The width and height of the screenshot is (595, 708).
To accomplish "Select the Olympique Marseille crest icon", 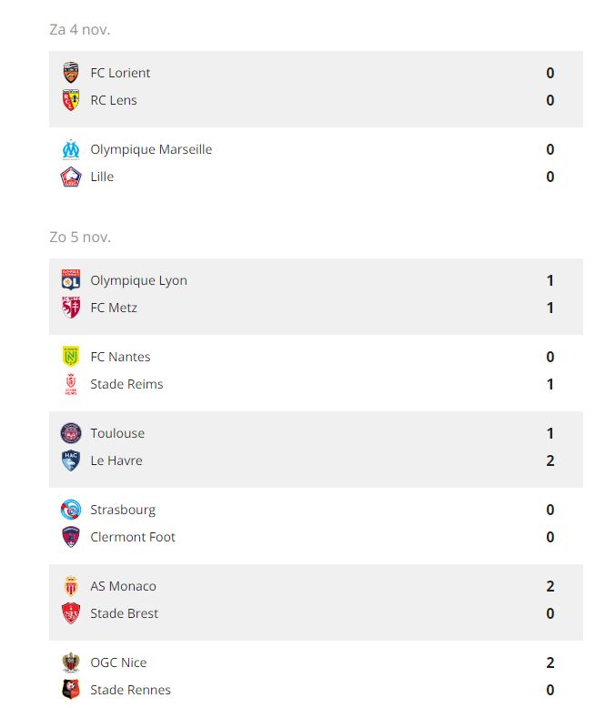I will 71,149.
